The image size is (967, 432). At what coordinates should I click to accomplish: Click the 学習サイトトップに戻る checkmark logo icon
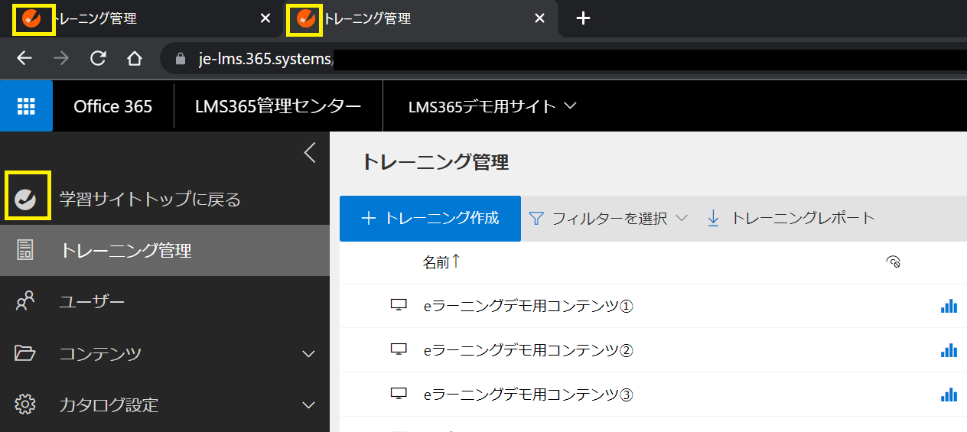26,199
